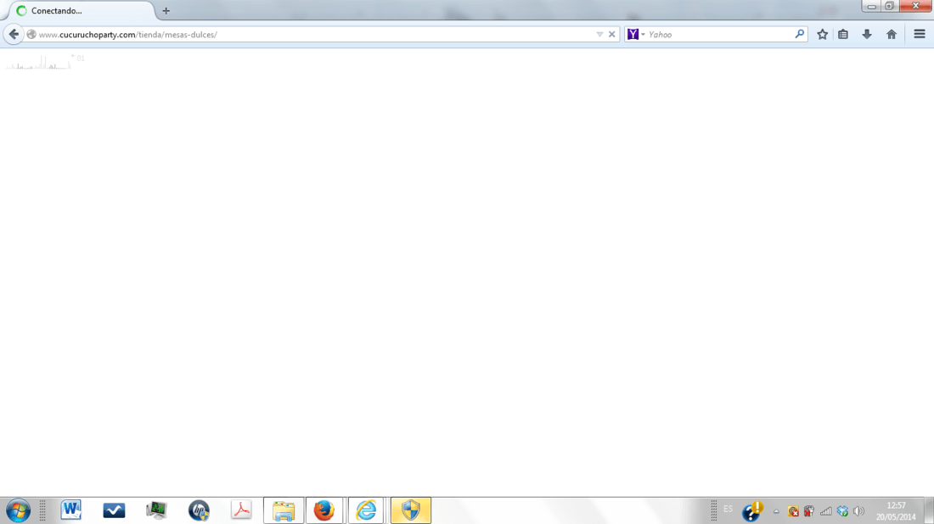Click the search magnifier icon
934x524 pixels.
(799, 35)
